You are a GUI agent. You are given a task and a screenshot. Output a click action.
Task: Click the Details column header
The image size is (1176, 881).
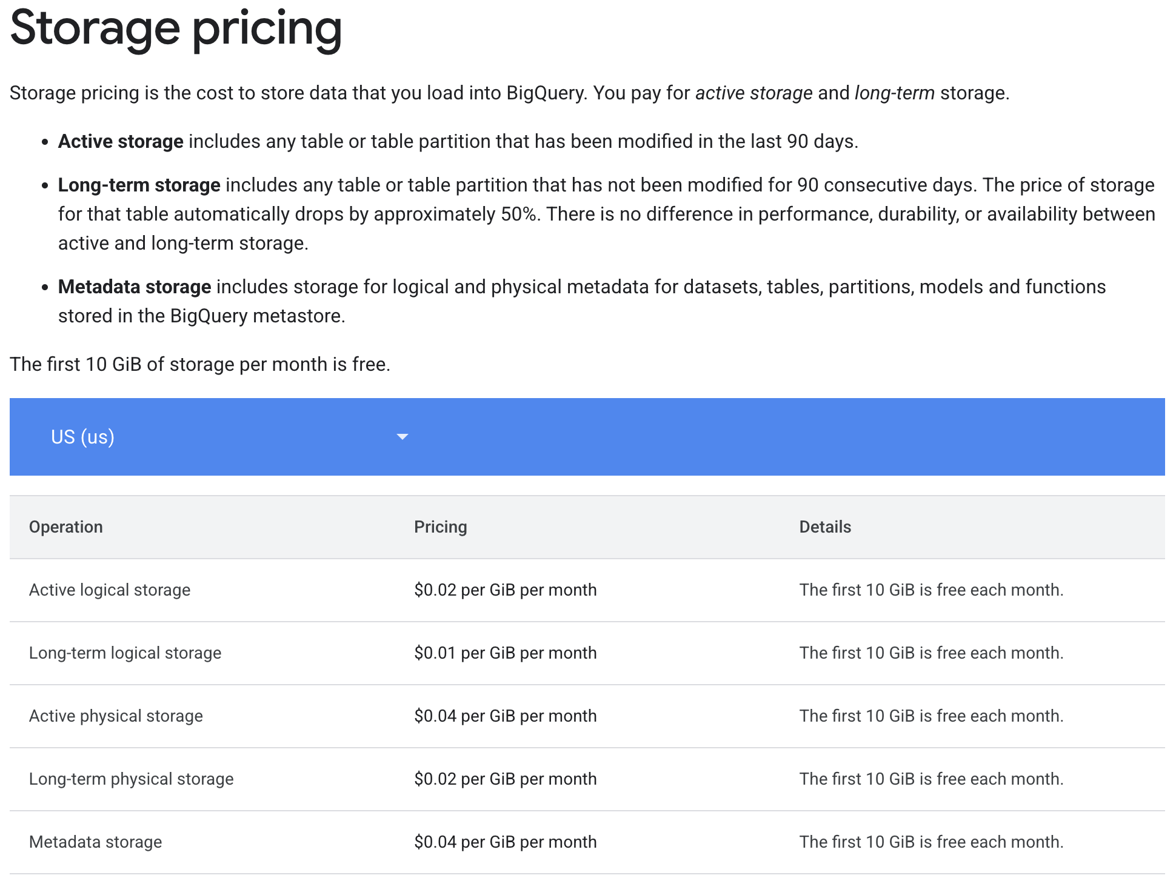coord(825,527)
